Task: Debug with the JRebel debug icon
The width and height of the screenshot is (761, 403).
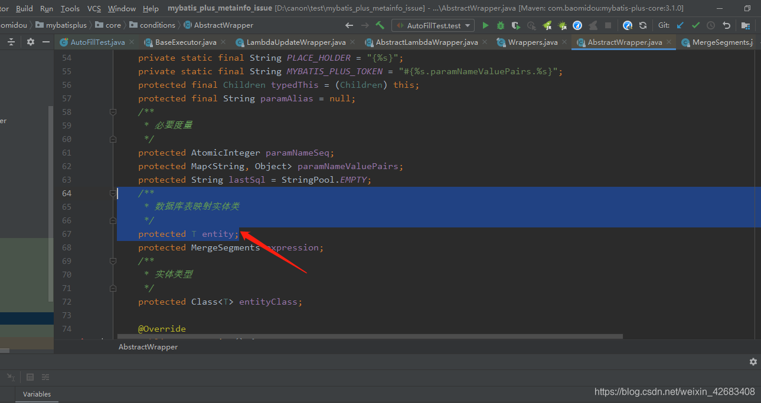Action: (x=562, y=25)
